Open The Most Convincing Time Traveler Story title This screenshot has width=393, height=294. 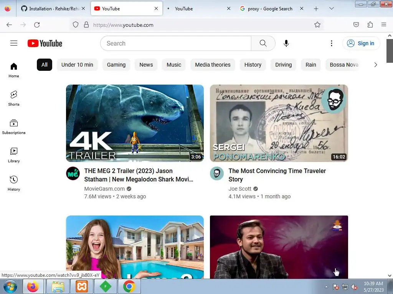(277, 175)
